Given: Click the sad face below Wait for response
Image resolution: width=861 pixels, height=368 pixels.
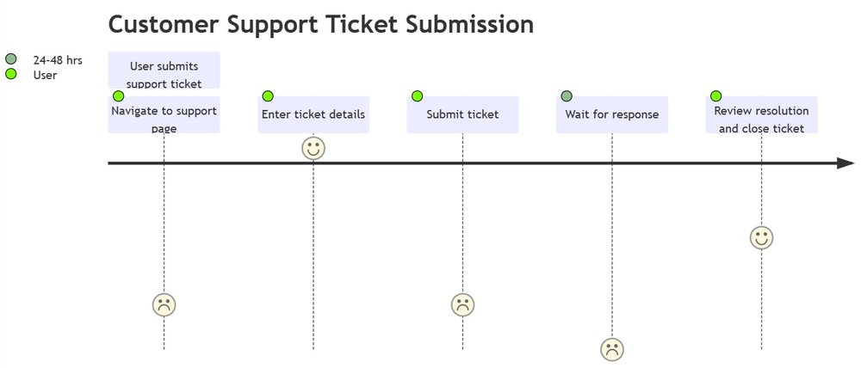Looking at the screenshot, I should (612, 349).
